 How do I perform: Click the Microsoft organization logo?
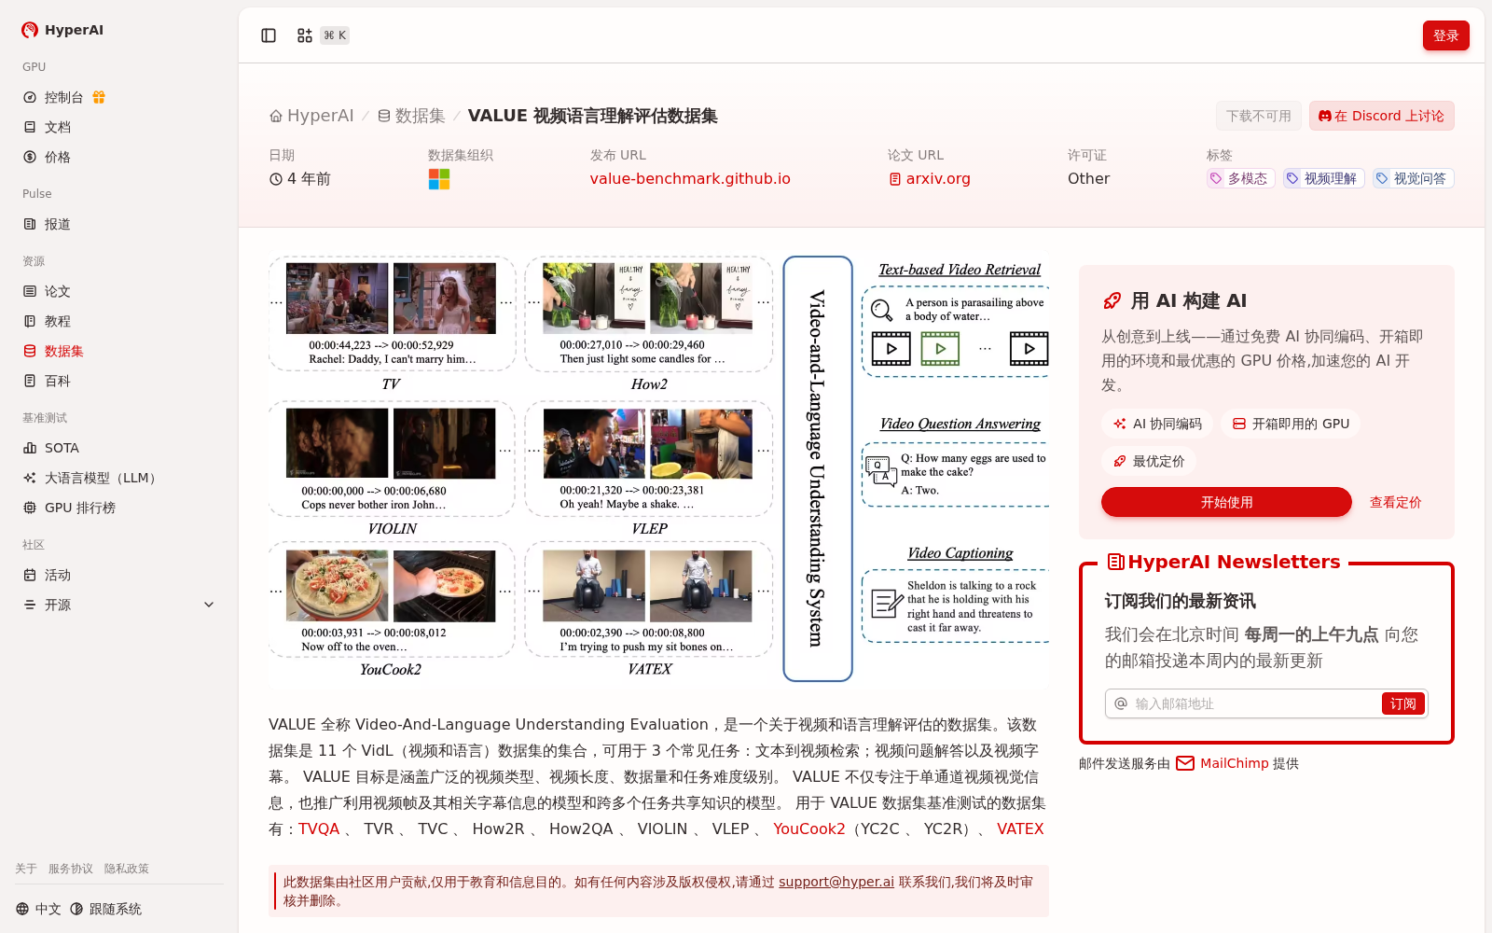(x=439, y=179)
